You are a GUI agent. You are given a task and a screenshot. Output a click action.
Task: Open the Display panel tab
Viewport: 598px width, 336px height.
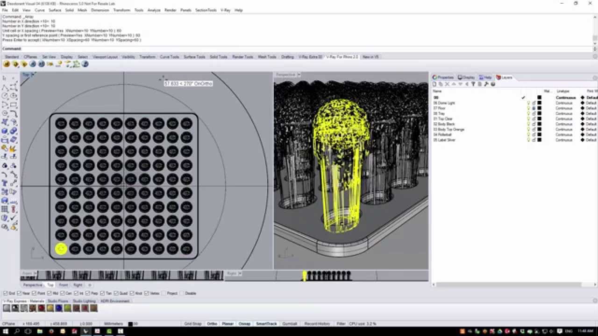coord(467,77)
